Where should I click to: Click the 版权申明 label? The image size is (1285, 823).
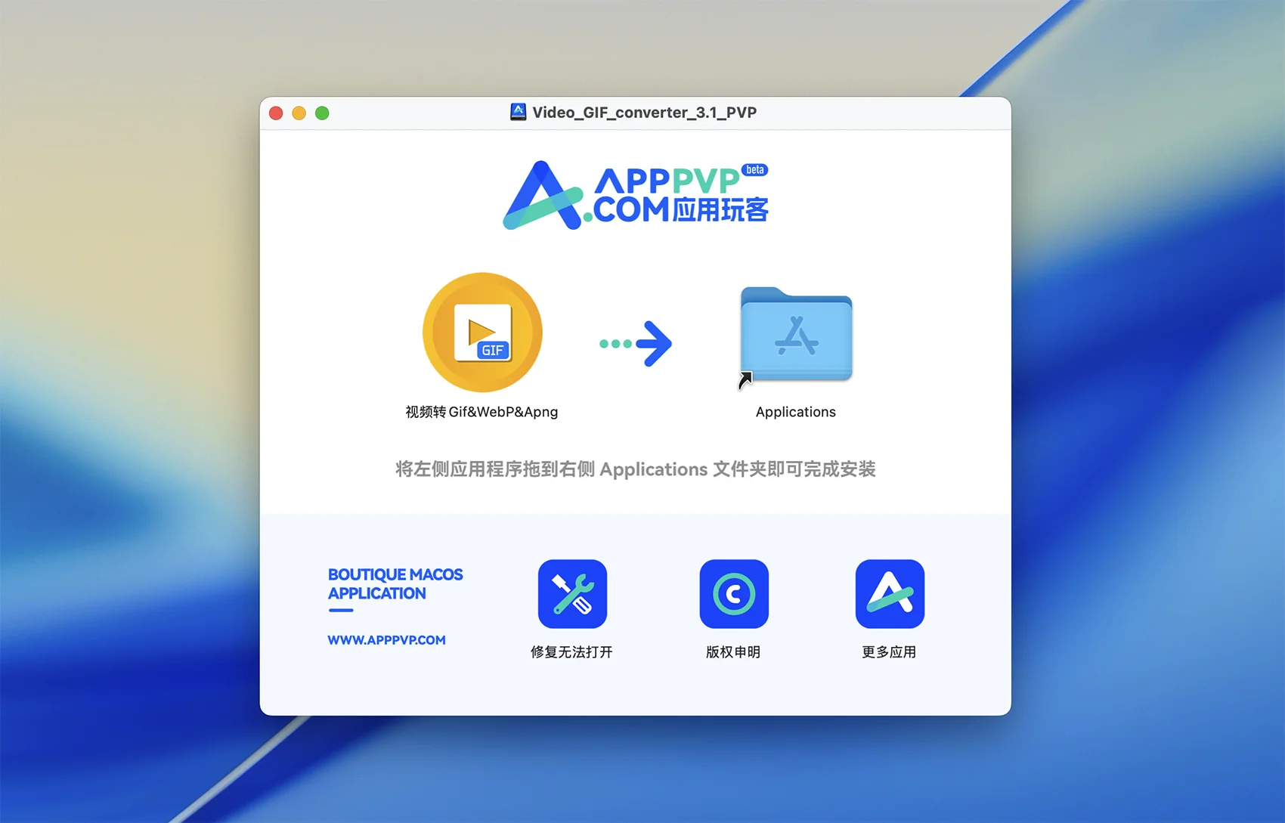pos(732,652)
